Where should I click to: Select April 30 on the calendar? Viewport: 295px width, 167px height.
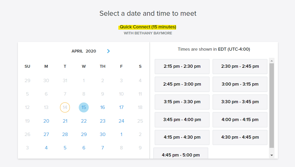click(x=103, y=134)
